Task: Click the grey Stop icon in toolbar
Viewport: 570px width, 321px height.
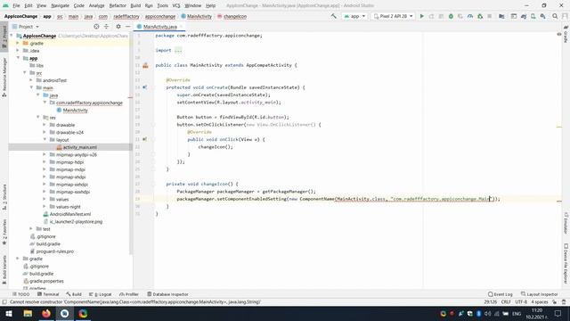Action: click(490, 16)
